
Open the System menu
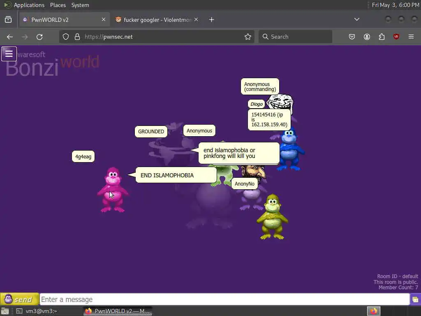pyautogui.click(x=80, y=5)
